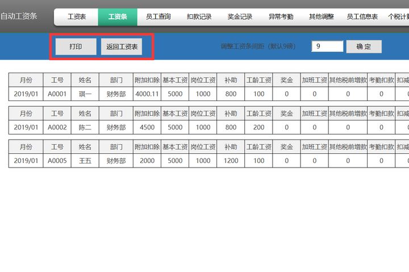Switch to the 其他调整 tab
Viewport: 409px width, 272px height.
coord(322,17)
